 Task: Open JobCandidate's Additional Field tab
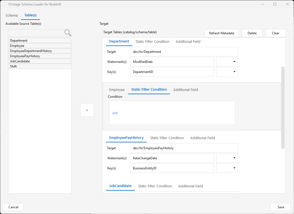click(191, 186)
